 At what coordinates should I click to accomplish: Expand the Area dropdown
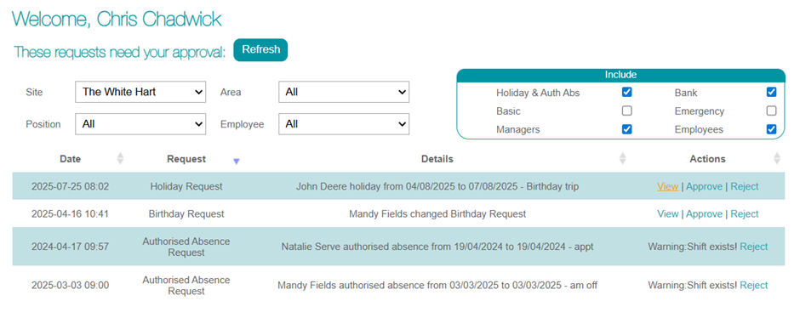[344, 92]
